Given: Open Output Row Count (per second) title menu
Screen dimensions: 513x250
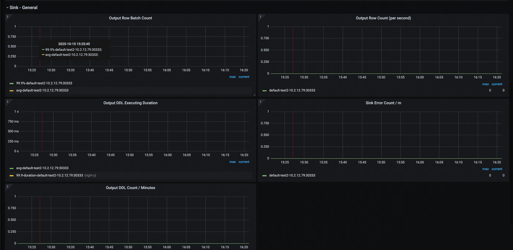Looking at the screenshot, I should point(383,18).
